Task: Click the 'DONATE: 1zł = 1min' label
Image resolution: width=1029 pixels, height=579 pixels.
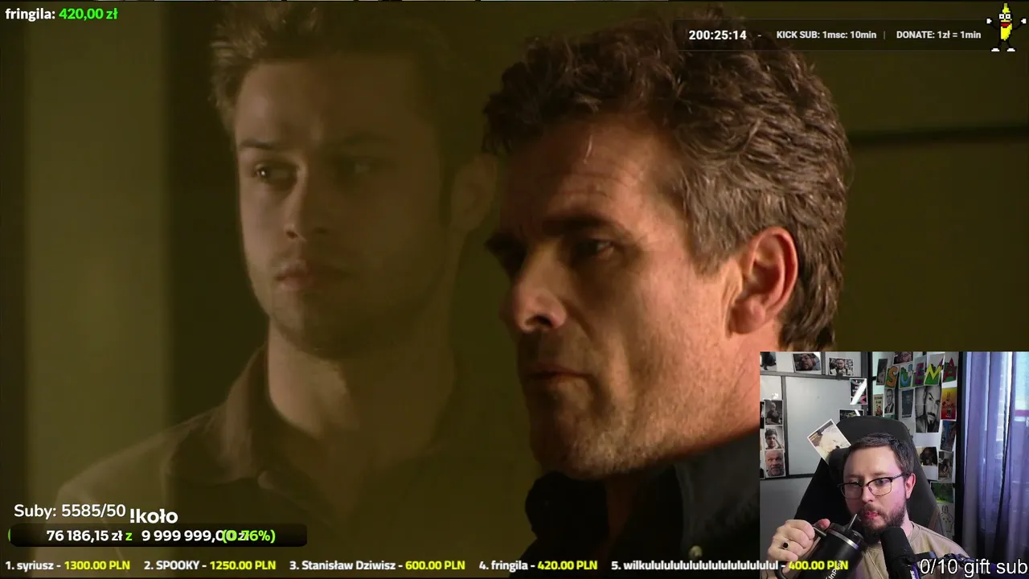Action: coord(938,35)
